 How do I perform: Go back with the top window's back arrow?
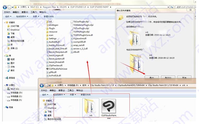point(5,7)
